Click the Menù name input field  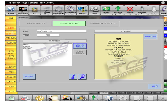tap(62, 31)
